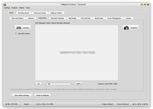Viewport: 153px width, 109px height.
Task: Enable the Use EOS Camera checkbox
Action: tap(17, 34)
